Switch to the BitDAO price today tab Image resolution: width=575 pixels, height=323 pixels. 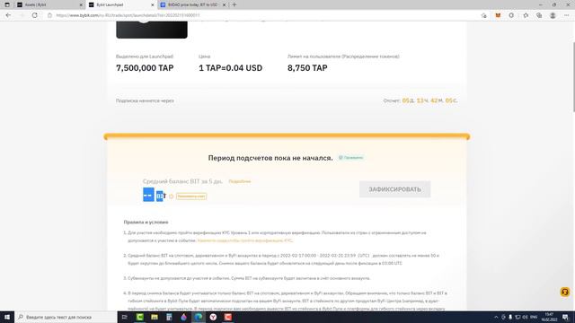tap(193, 4)
